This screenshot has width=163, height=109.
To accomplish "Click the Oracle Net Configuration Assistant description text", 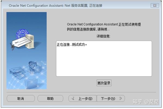I will point(104,27).
